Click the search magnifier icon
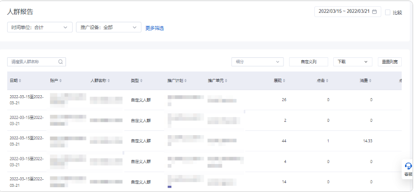This screenshot has height=192, width=415. 60,62
